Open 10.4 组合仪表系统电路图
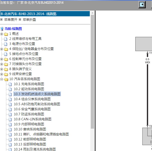The image size is (152, 151). point(32,99)
